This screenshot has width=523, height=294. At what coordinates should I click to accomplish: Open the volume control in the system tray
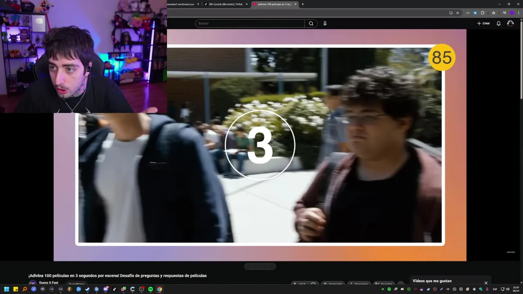coord(508,289)
